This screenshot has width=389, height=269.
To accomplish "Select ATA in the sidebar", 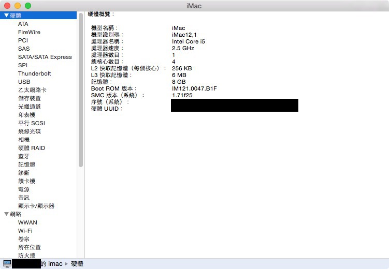I will (x=23, y=24).
